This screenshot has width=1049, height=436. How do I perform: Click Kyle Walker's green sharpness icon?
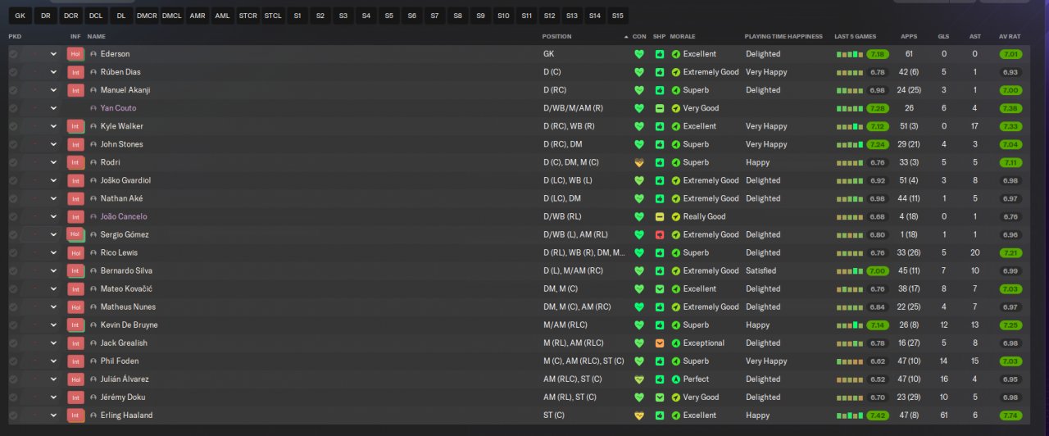pyautogui.click(x=659, y=126)
